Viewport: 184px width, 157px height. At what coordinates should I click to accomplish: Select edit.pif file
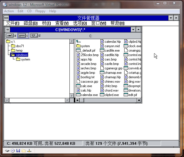[131, 95]
